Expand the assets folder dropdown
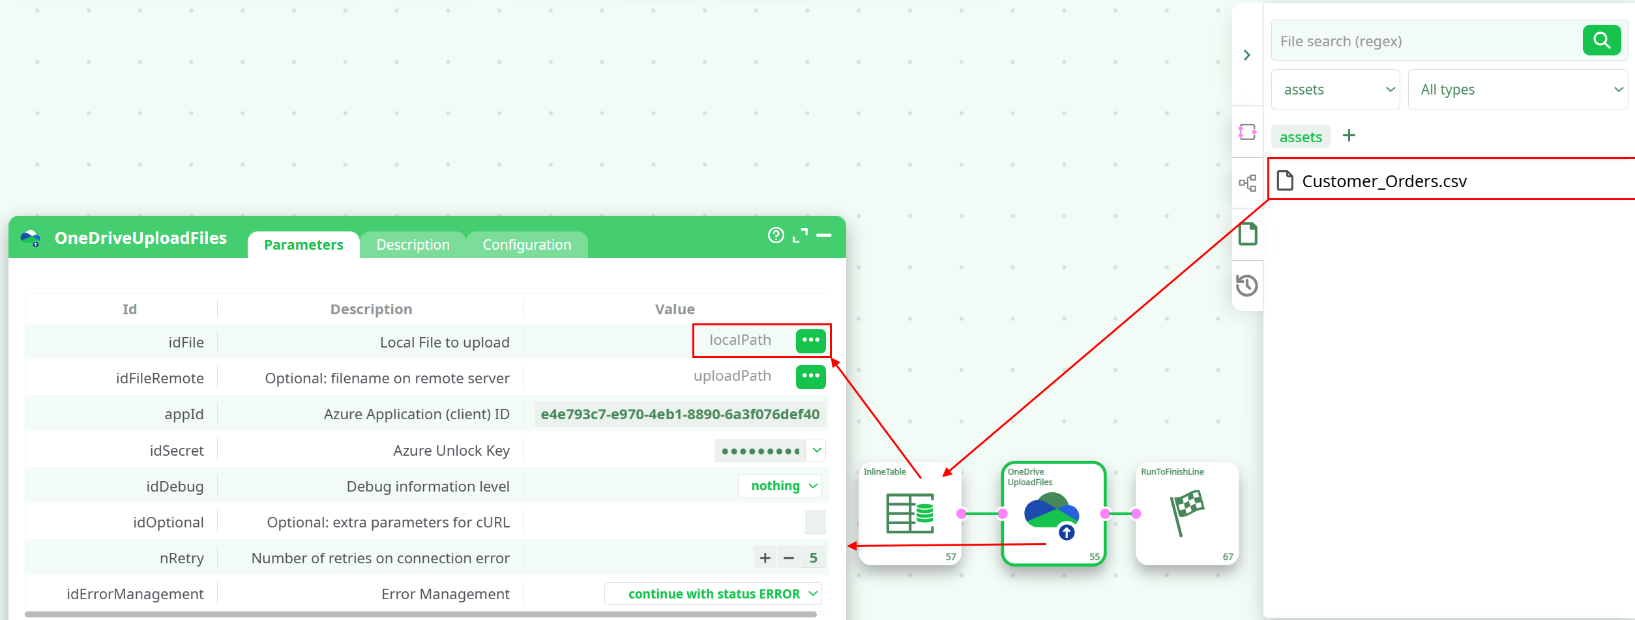 point(1335,90)
